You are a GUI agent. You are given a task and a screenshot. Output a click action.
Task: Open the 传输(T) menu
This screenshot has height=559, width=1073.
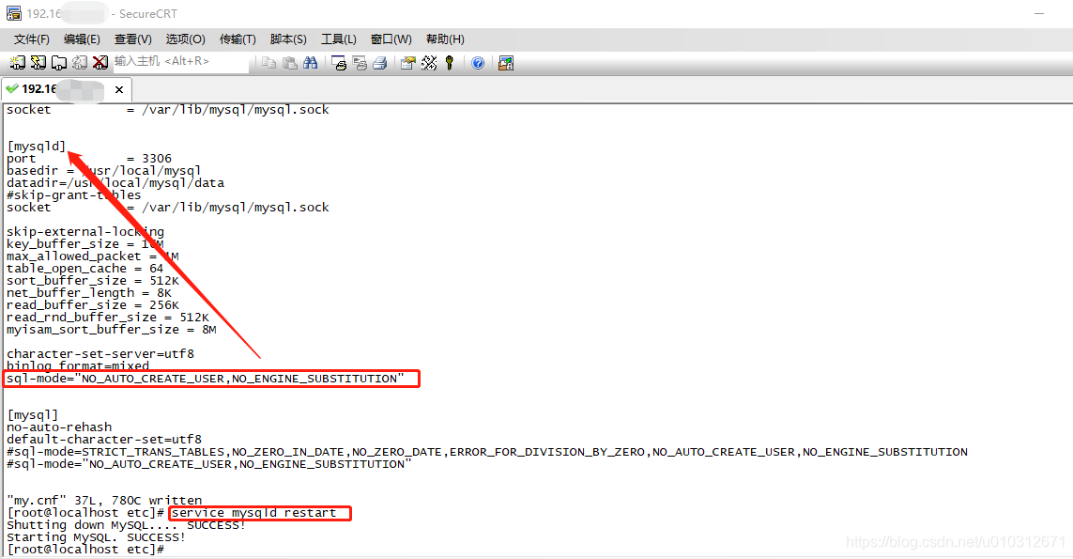click(237, 39)
